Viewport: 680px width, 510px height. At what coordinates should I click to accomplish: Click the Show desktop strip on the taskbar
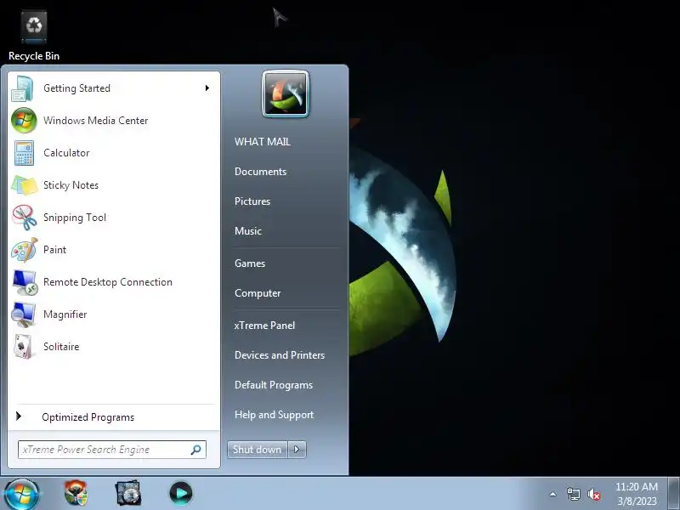tap(674, 494)
